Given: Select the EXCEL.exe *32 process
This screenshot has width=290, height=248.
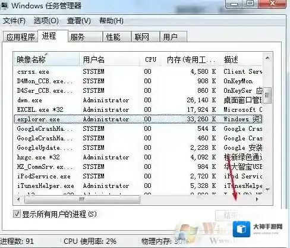Looking at the screenshot, I should coord(138,109).
